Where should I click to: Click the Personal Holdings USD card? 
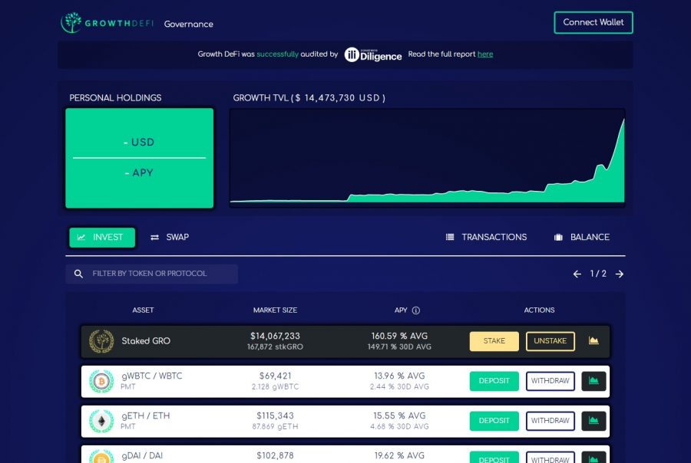coord(139,158)
